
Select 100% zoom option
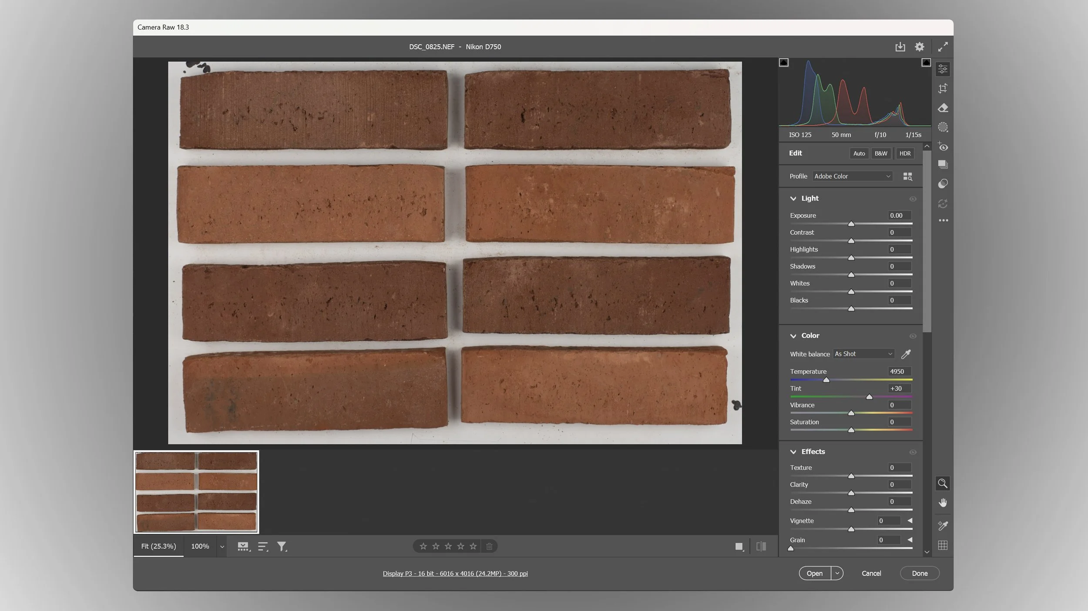click(x=200, y=546)
